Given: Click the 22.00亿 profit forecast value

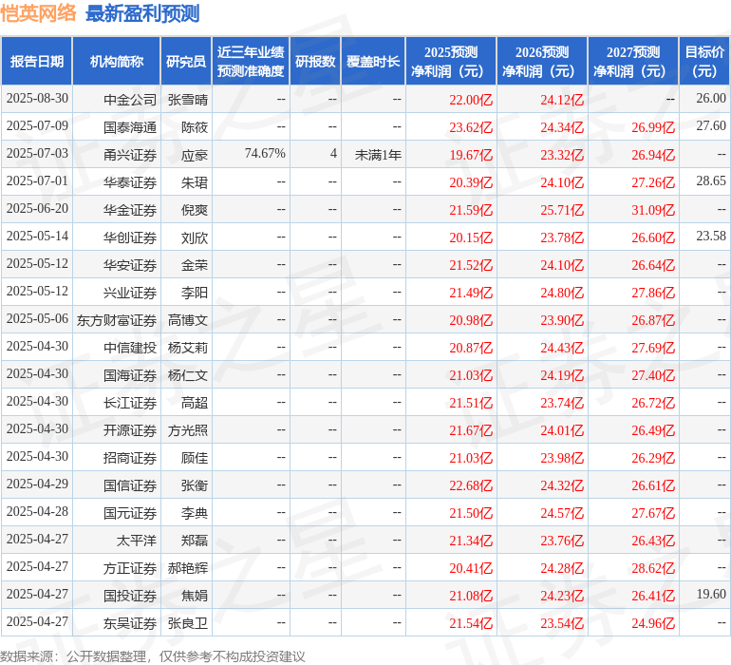Looking at the screenshot, I should tap(471, 99).
